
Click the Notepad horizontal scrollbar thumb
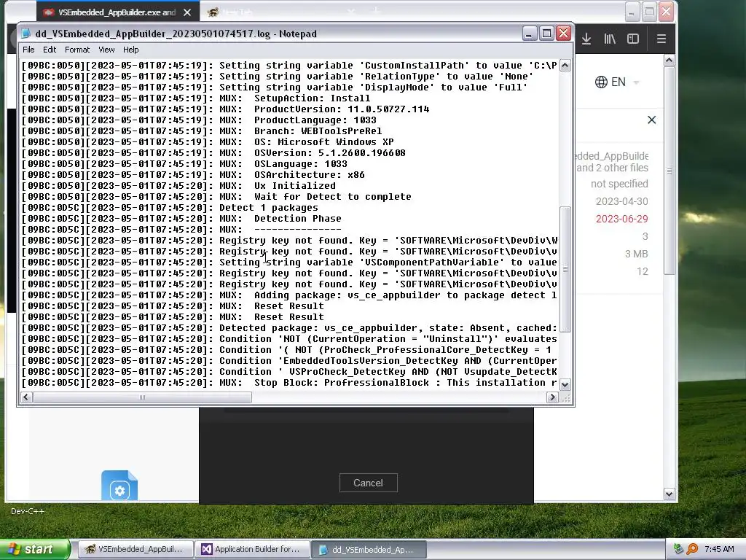142,397
